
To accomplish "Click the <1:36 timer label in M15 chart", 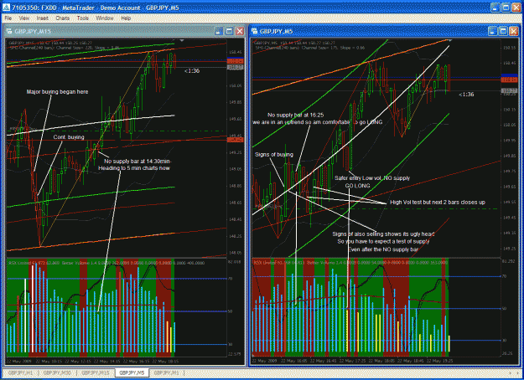I will 192,71.
